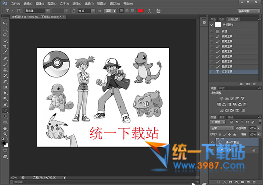
Task: Open the 滤镜 menu
Action: click(89, 3)
